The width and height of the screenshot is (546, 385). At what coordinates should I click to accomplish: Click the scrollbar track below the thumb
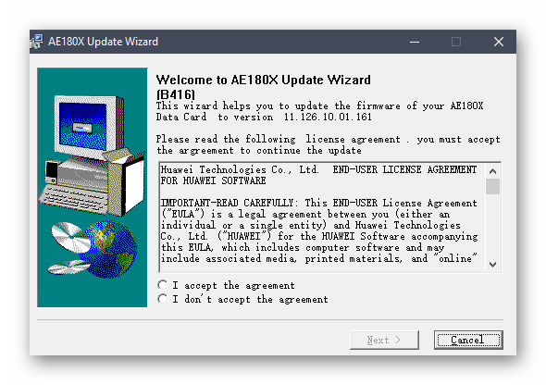[x=492, y=226]
